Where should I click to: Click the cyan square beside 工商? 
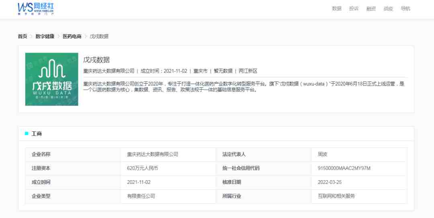[27, 134]
